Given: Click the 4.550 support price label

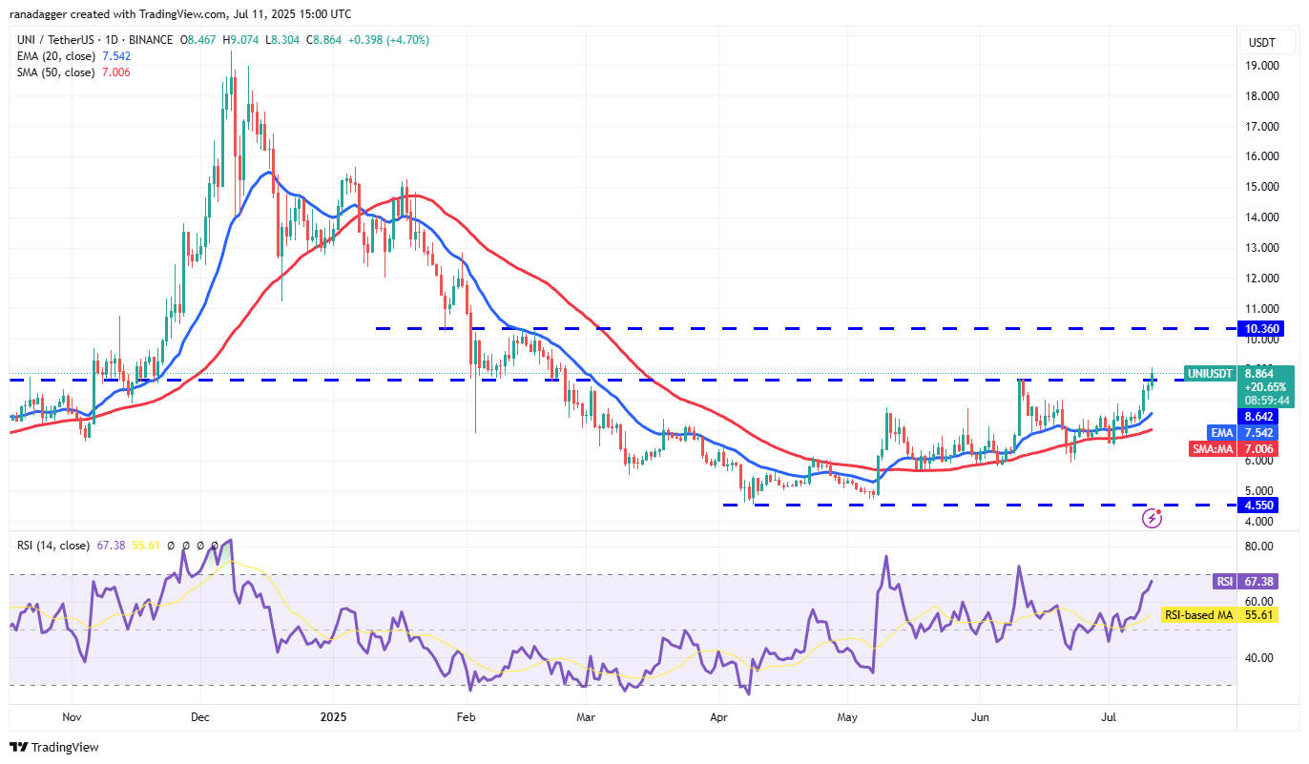Looking at the screenshot, I should point(1258,506).
